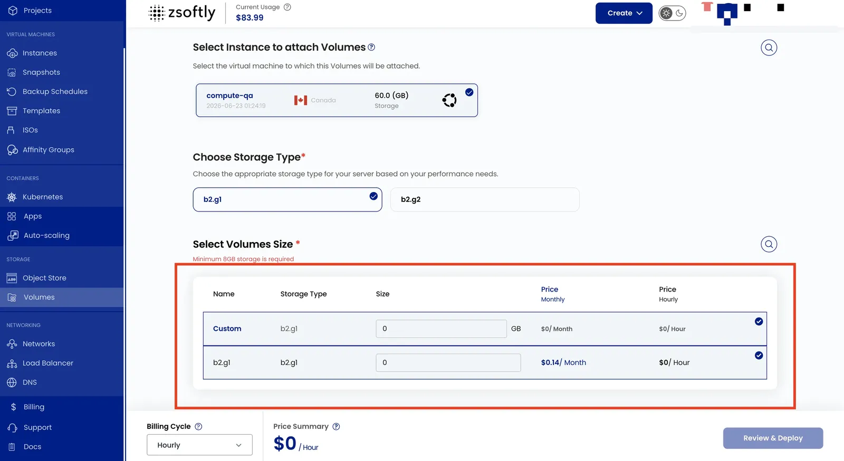
Task: Click the Custom row name label
Action: point(227,329)
